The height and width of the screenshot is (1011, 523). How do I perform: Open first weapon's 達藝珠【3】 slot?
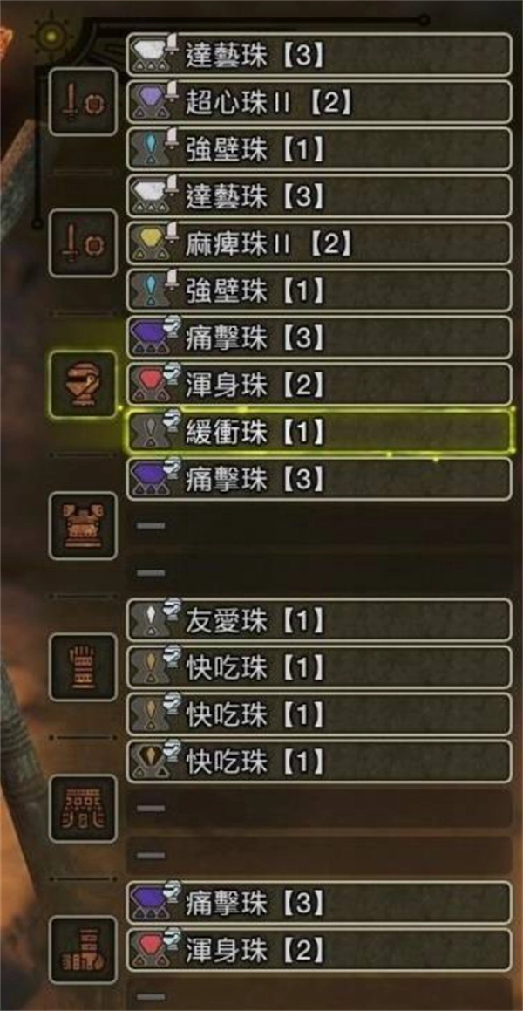(319, 55)
